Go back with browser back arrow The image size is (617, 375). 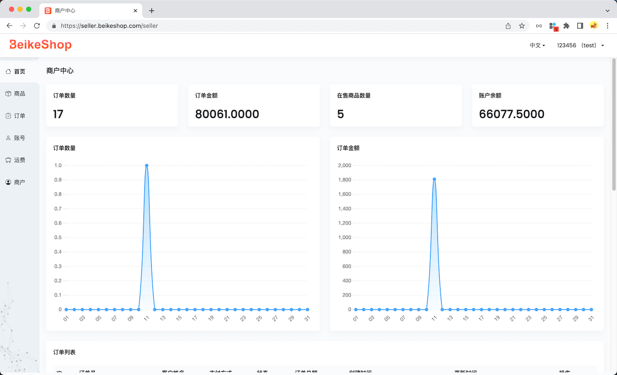9,26
